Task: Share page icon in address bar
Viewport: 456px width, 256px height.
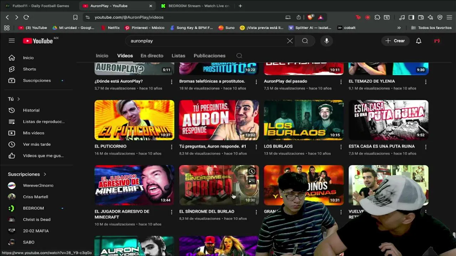Action: (x=299, y=17)
